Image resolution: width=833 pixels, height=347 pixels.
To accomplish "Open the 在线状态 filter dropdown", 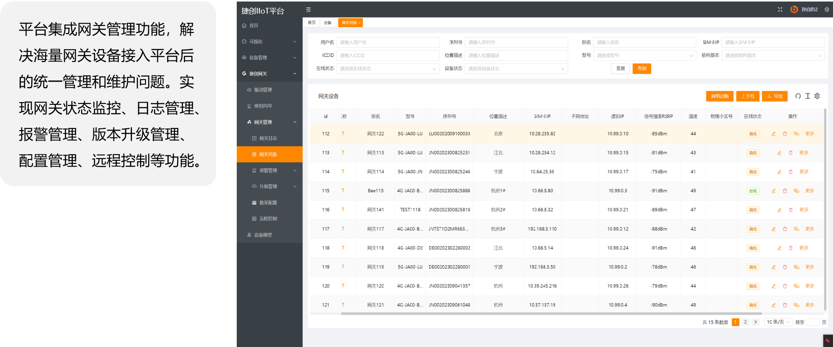I will (x=388, y=69).
